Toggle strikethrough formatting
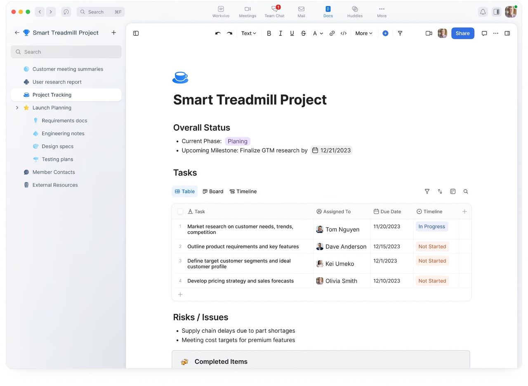 pos(303,33)
